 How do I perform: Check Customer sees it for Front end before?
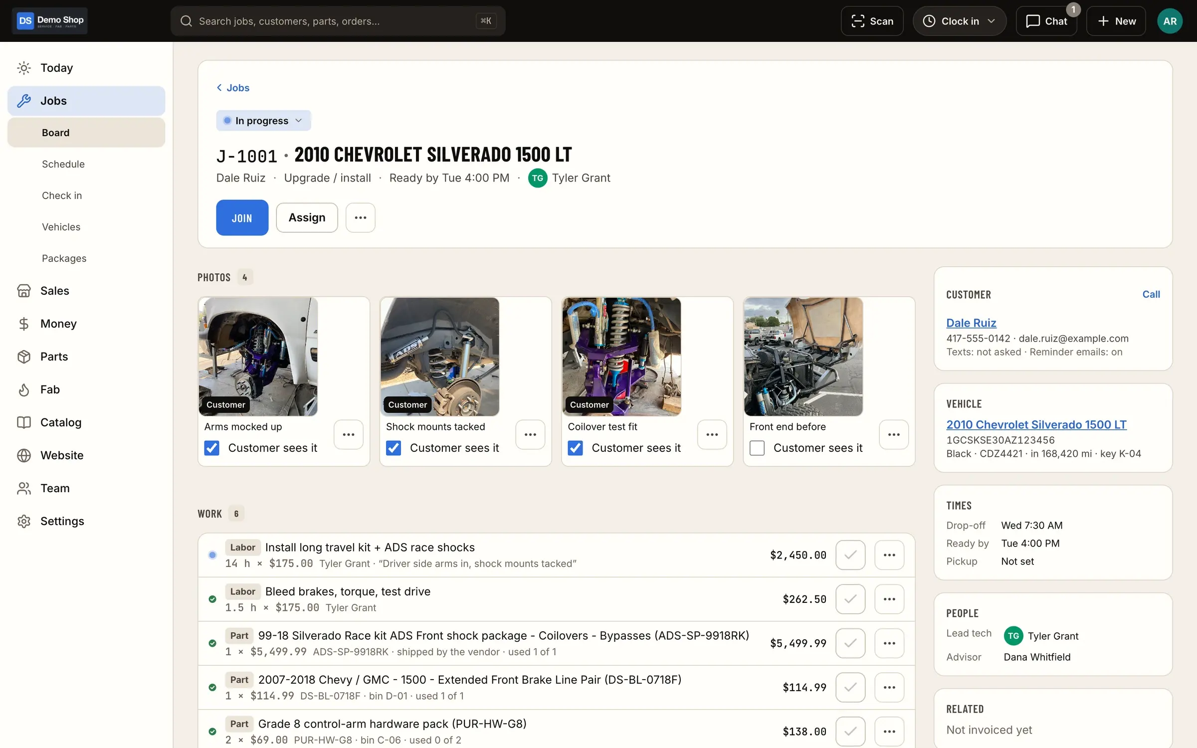click(x=757, y=448)
